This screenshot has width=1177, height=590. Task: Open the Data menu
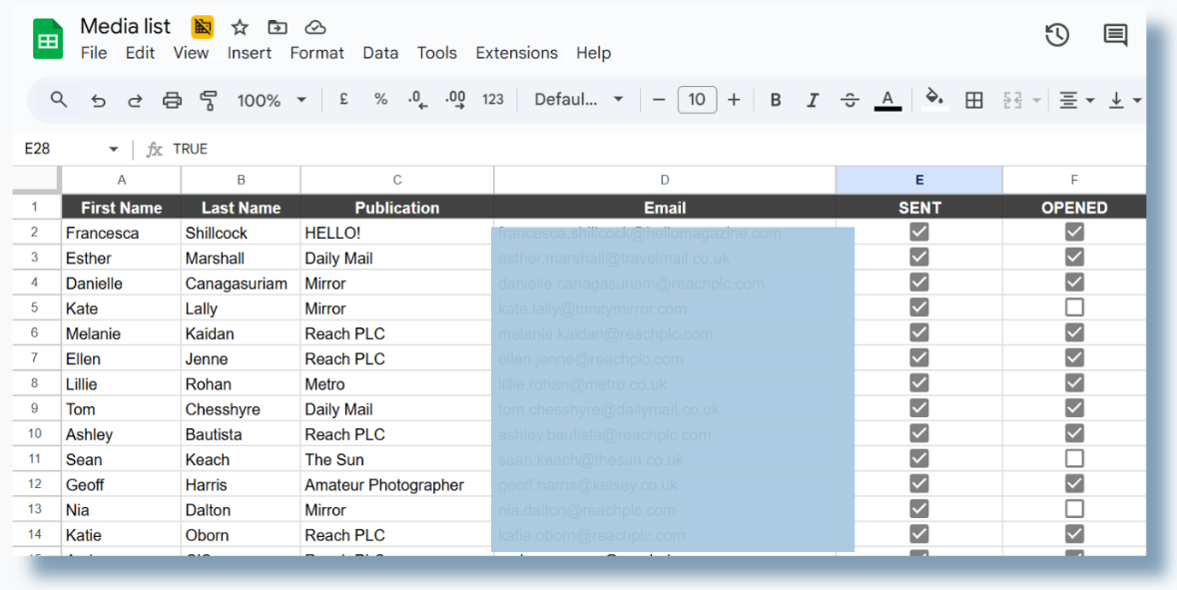pos(380,53)
